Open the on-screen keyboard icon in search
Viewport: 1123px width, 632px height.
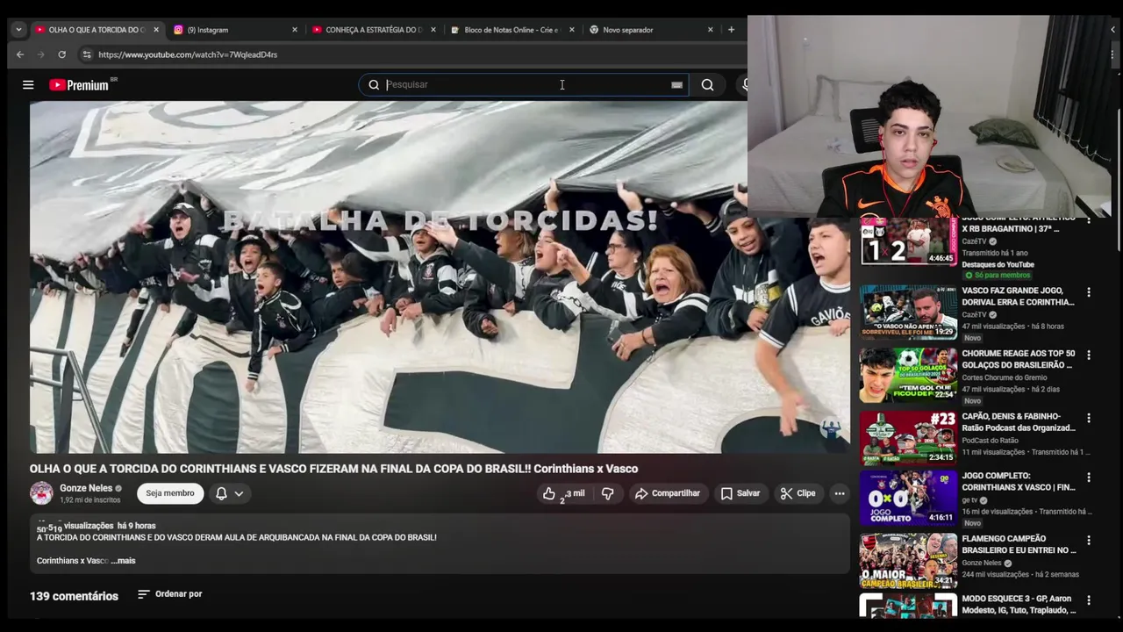[x=676, y=85]
